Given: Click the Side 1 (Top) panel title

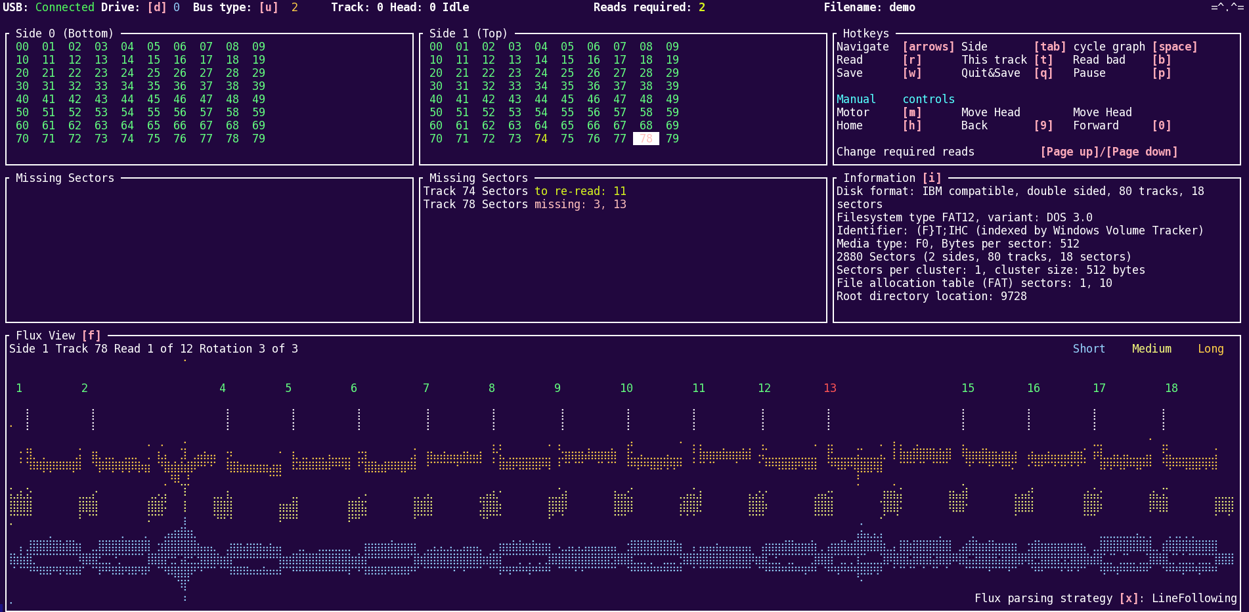Looking at the screenshot, I should [x=469, y=33].
